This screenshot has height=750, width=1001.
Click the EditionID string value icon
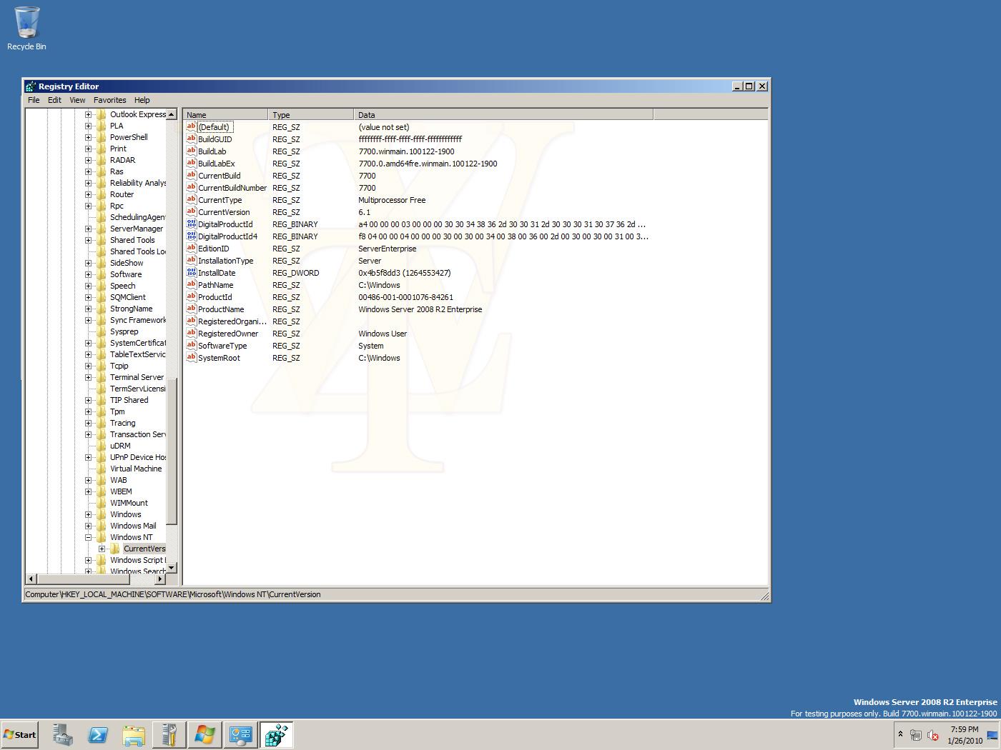tap(191, 248)
